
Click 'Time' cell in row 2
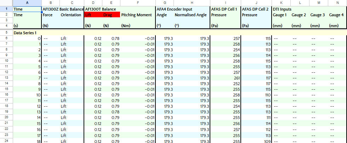(27, 15)
